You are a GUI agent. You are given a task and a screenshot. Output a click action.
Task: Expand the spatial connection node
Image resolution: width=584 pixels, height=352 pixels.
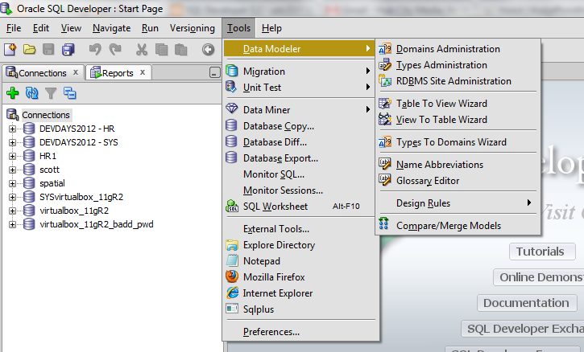(12, 183)
